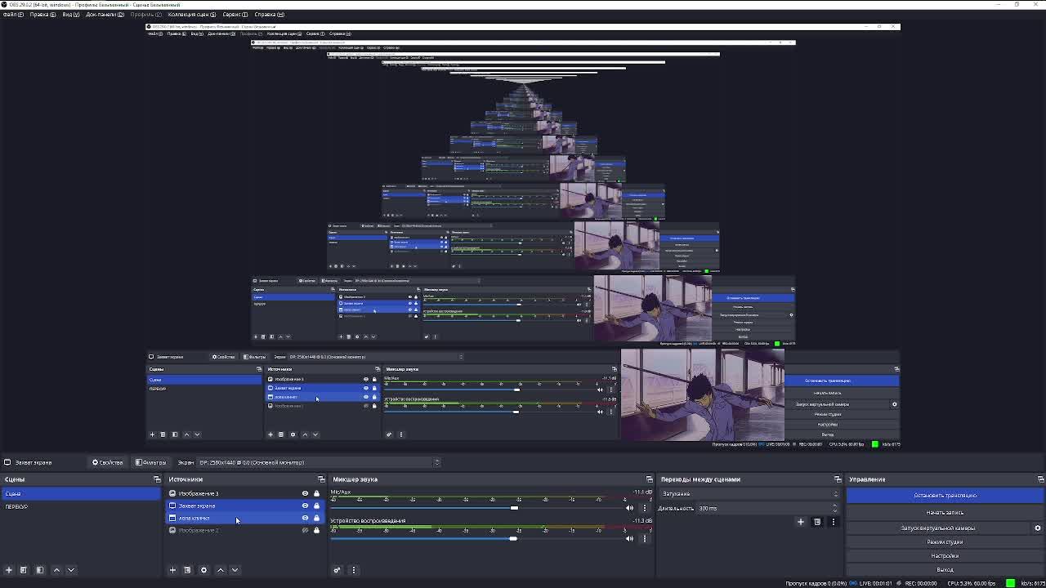
Task: Unlock the Изображение 3 source
Action: click(316, 493)
